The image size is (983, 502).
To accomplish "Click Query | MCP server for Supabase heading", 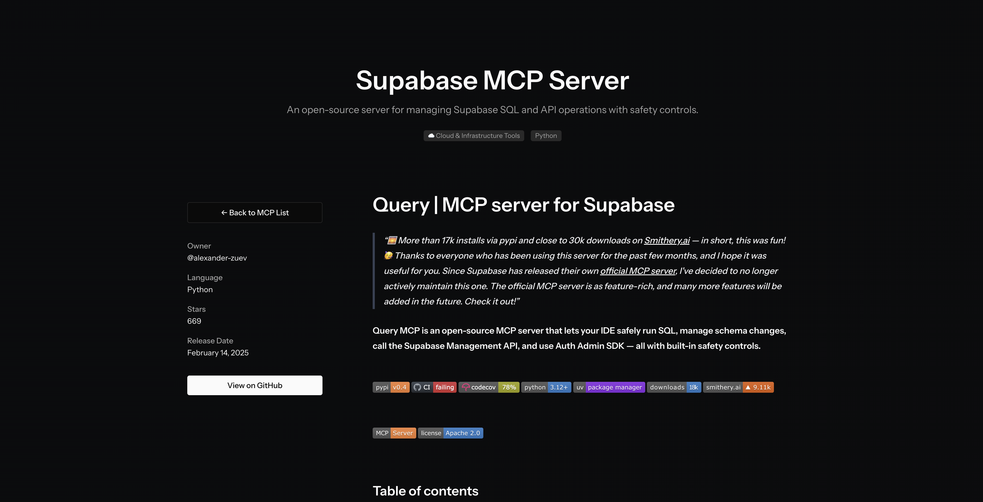I will pos(523,205).
